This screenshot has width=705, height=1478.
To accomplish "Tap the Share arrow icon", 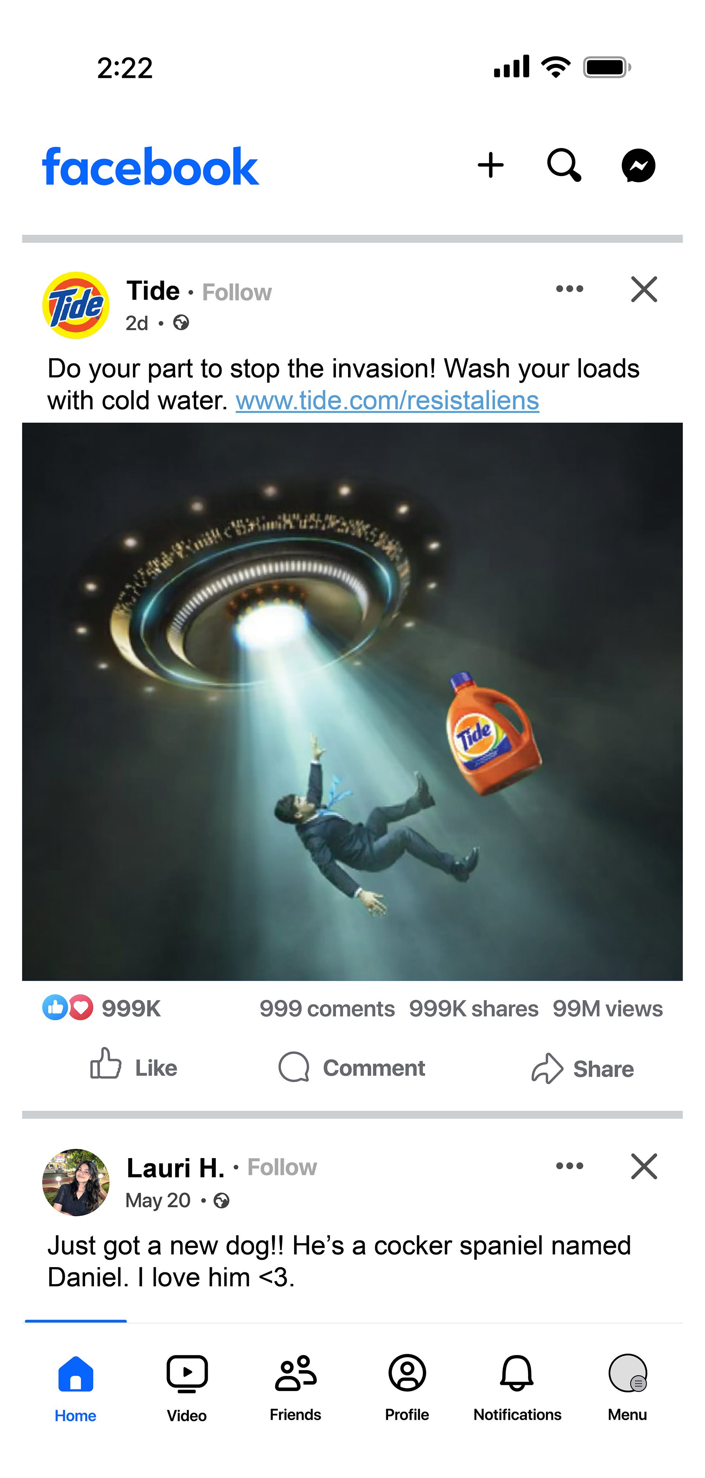I will (x=547, y=1068).
